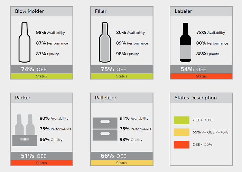Select the Filler panel title
The width and height of the screenshot is (242, 172).
[x=101, y=11]
